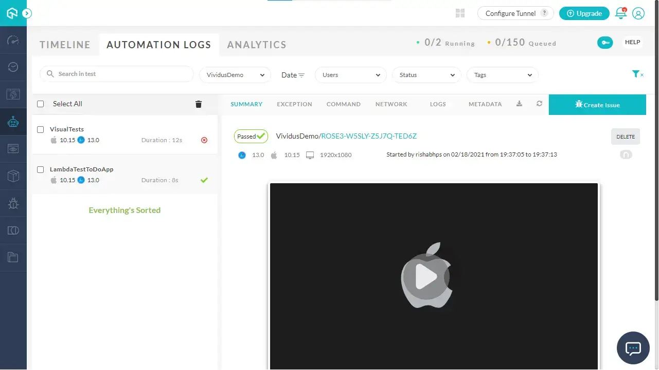659x370 pixels.
Task: Select the App Testing cube icon
Action: (x=13, y=176)
